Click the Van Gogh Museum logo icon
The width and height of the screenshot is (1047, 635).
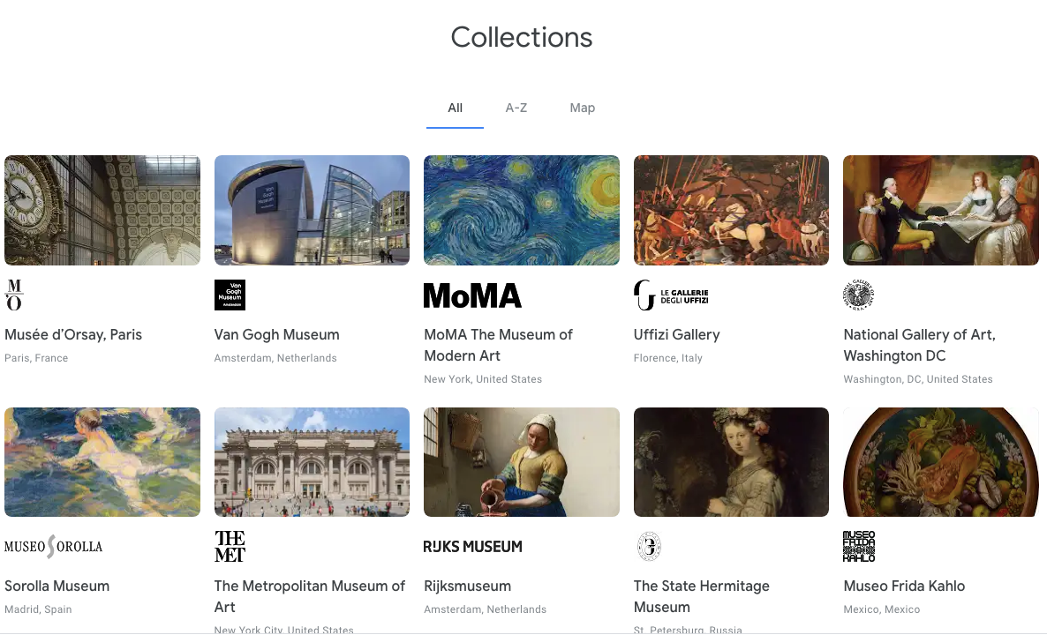tap(230, 295)
